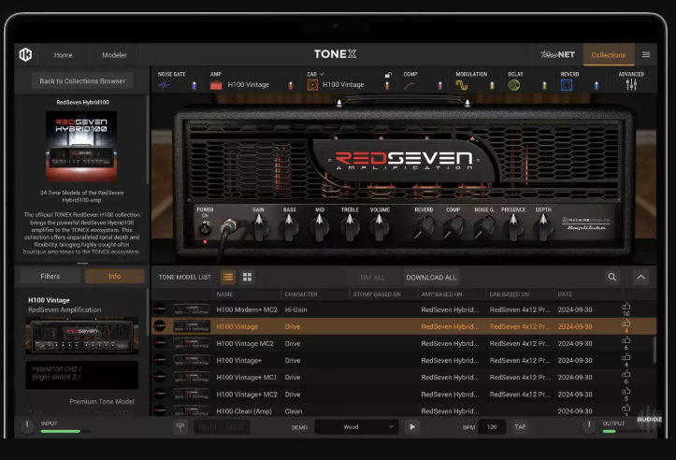Click the Cab unlock padlock icon
The width and height of the screenshot is (676, 460).
(x=388, y=75)
